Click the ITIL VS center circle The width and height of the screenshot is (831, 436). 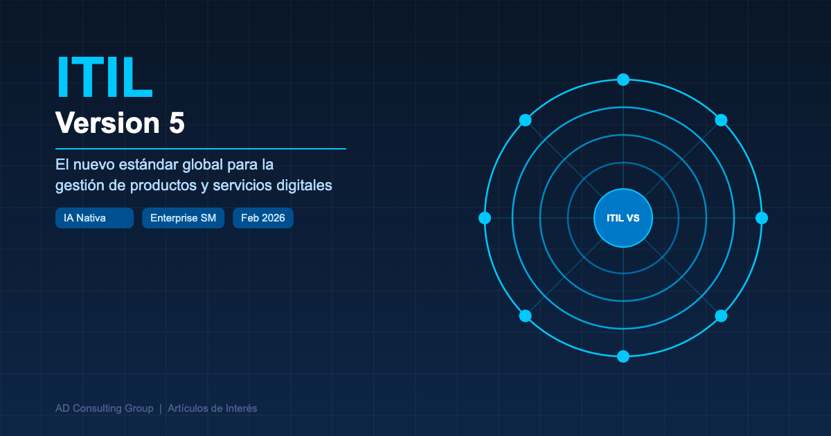pos(623,218)
